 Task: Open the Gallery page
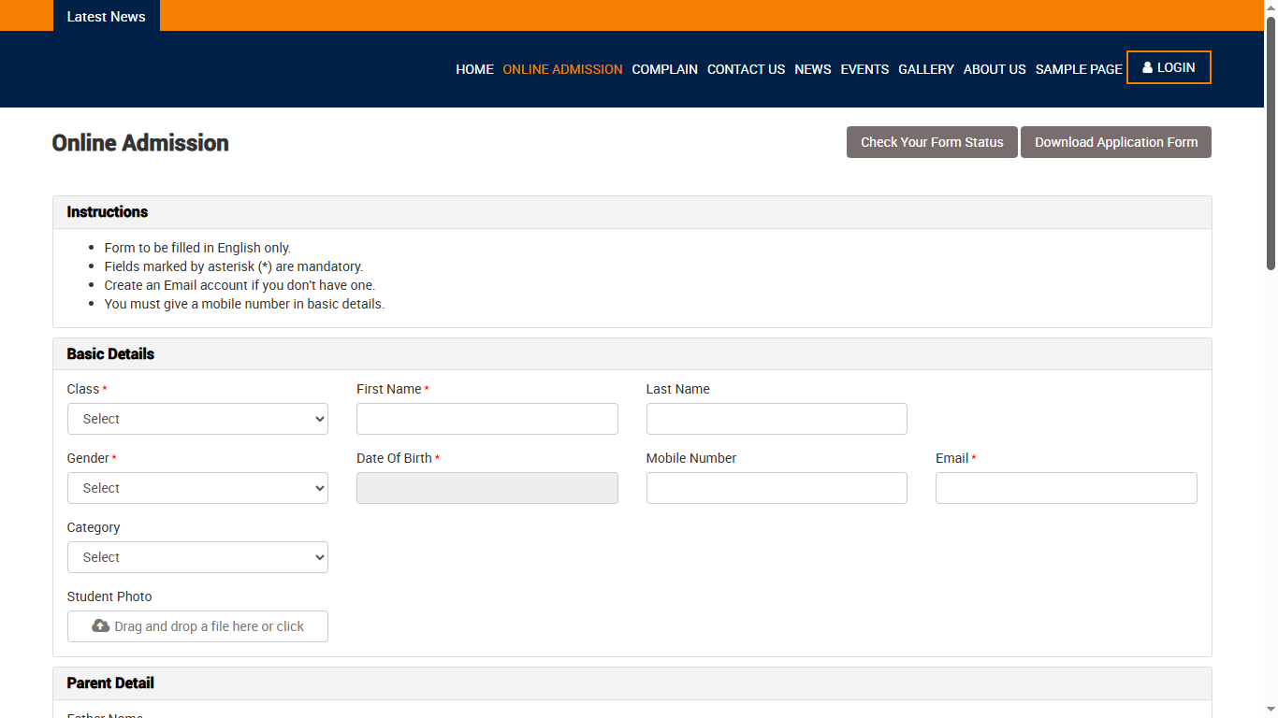[x=925, y=69]
